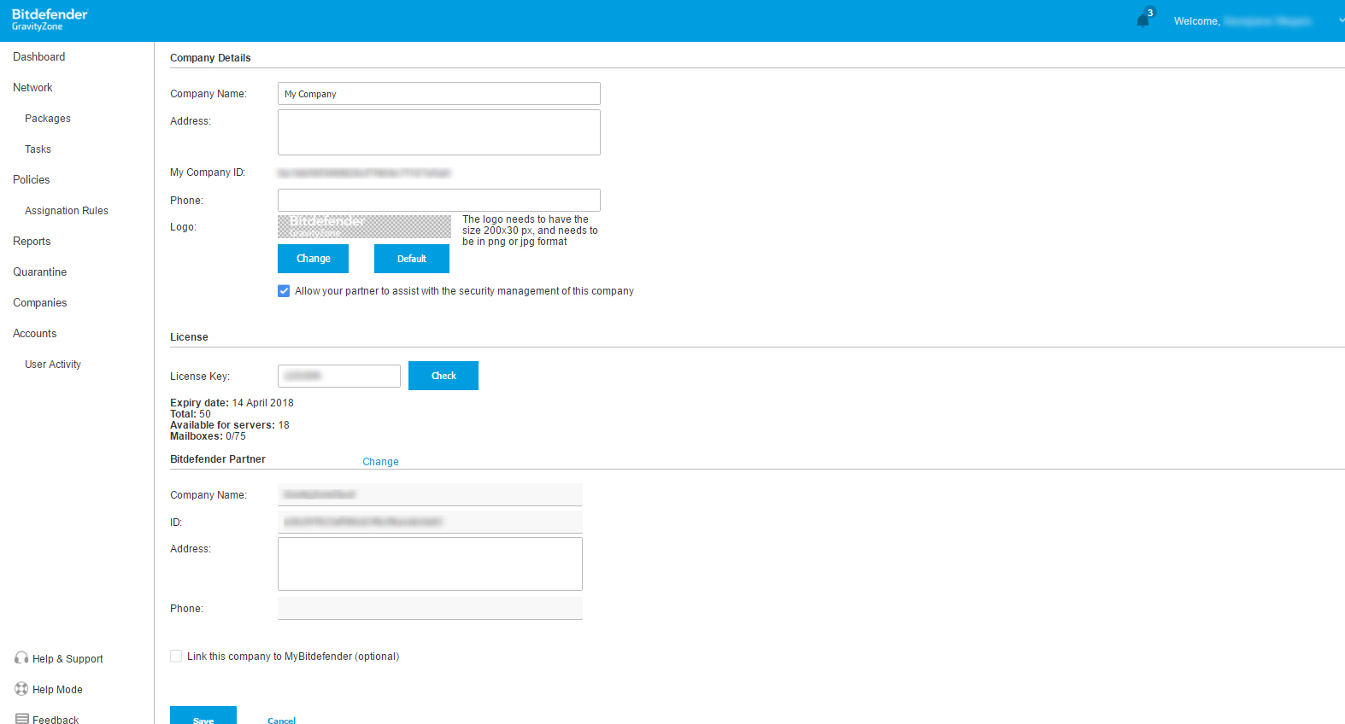Expand the Welcome user account dropdown

[1339, 20]
